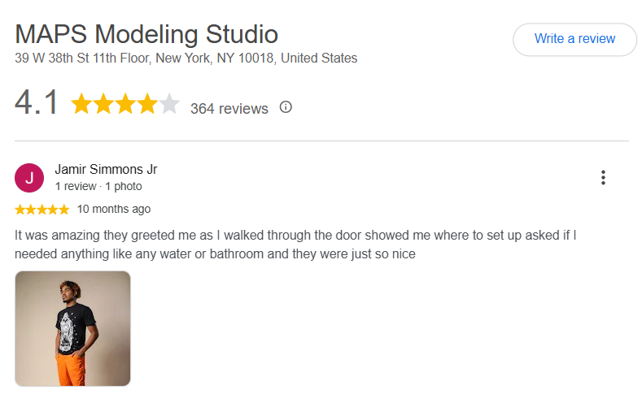The height and width of the screenshot is (394, 642).
Task: Click the pink J profile avatar
Action: click(x=29, y=178)
